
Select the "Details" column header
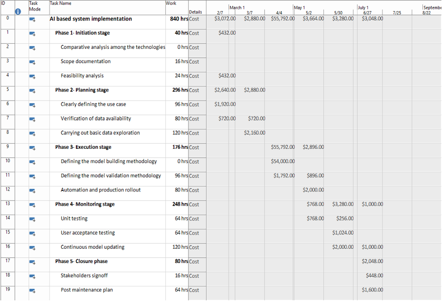coord(196,12)
